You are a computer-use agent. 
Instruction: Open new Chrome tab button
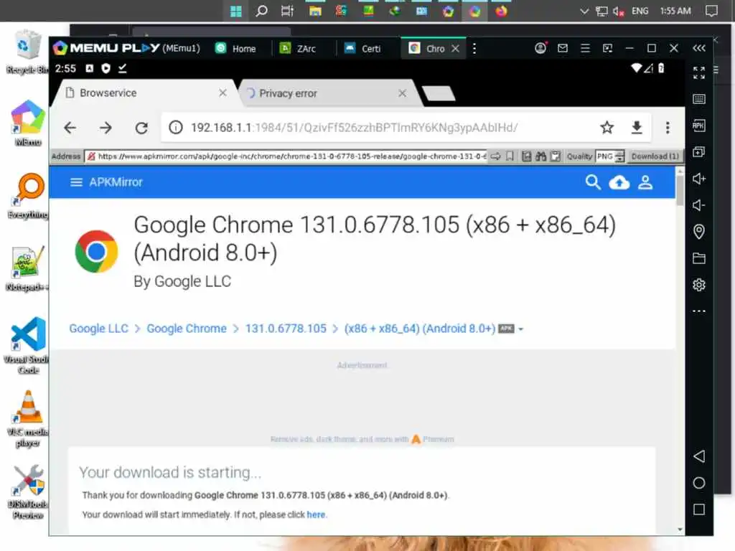coord(439,93)
